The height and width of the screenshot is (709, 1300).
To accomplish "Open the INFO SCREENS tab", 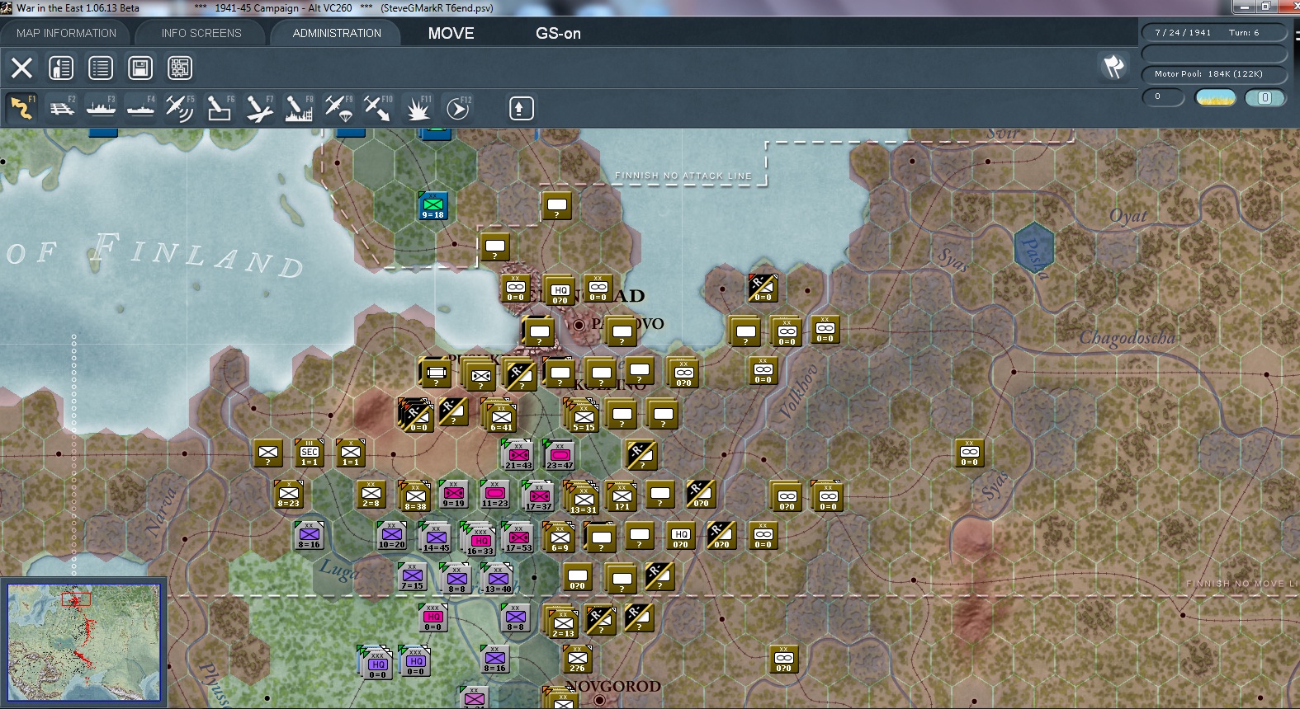I will pos(201,33).
